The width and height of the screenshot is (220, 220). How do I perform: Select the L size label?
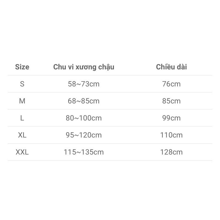(22, 118)
